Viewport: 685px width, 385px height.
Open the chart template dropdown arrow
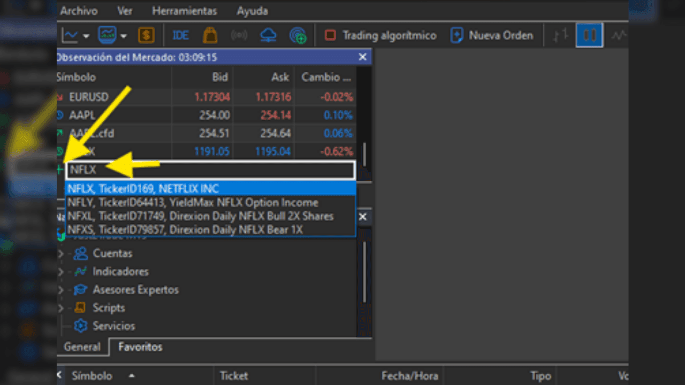tap(124, 36)
